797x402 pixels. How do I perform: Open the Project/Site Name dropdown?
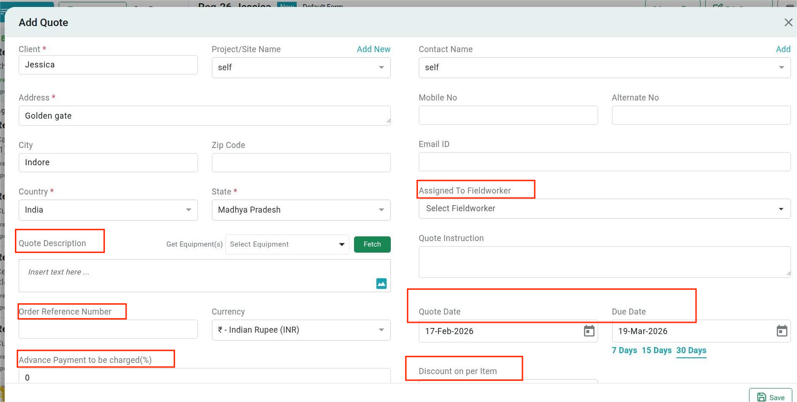tap(301, 67)
